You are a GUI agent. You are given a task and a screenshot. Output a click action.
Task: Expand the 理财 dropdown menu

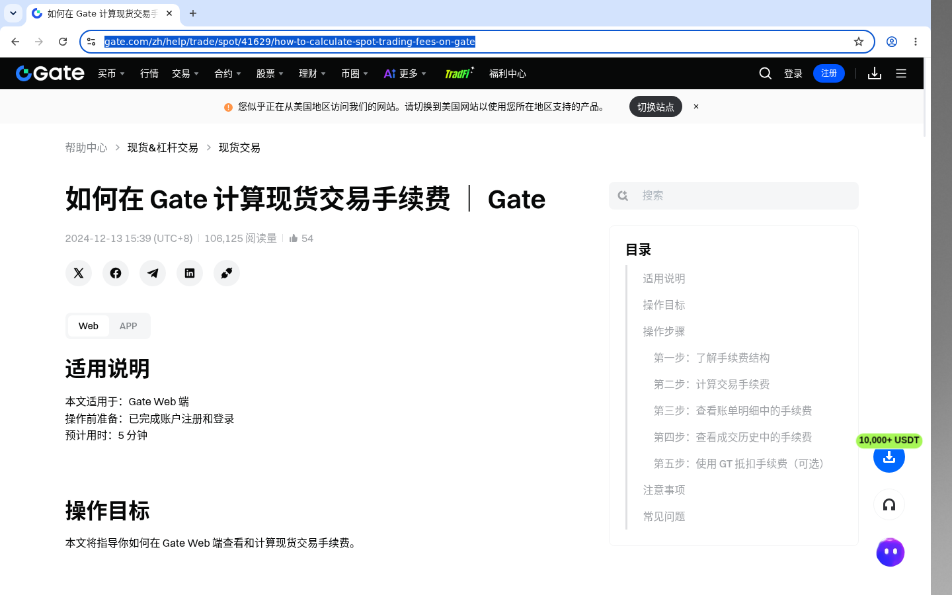(x=312, y=73)
